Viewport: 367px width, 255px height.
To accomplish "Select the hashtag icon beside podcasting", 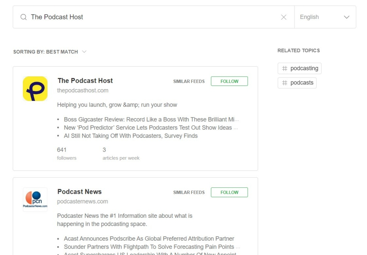I will [x=285, y=68].
